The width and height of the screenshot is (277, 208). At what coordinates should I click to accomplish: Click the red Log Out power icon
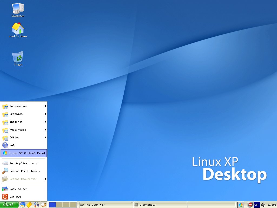pyautogui.click(x=5, y=197)
